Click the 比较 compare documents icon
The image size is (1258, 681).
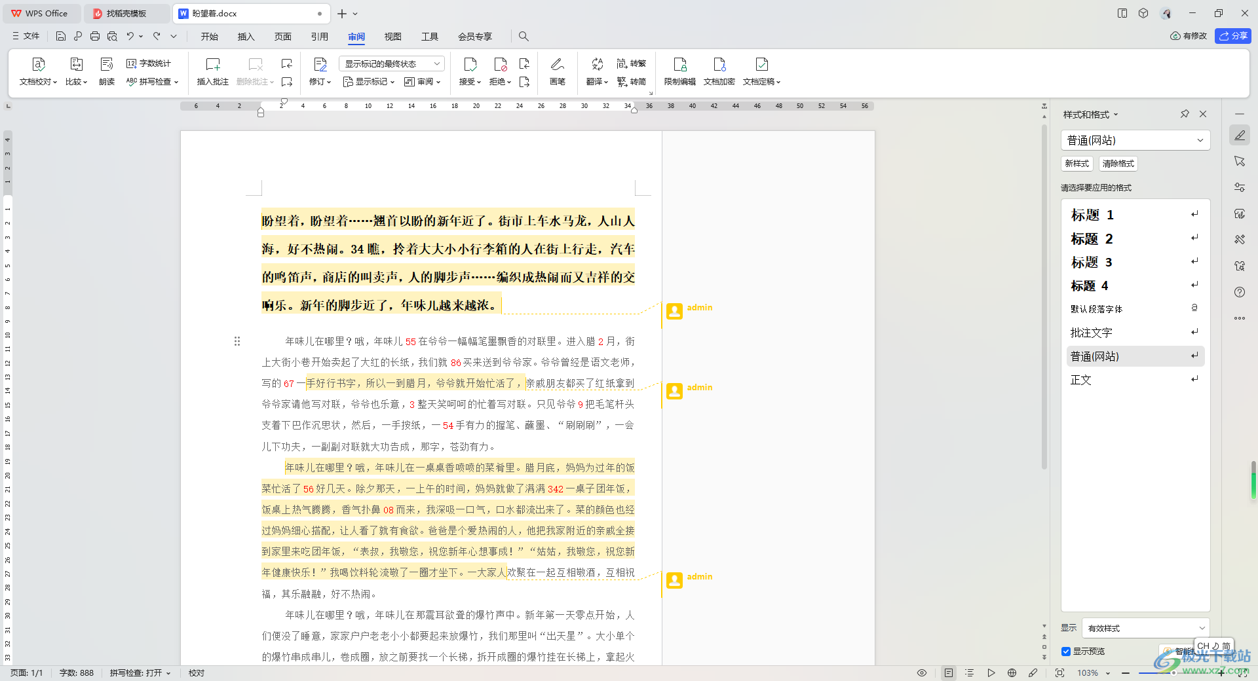click(76, 64)
